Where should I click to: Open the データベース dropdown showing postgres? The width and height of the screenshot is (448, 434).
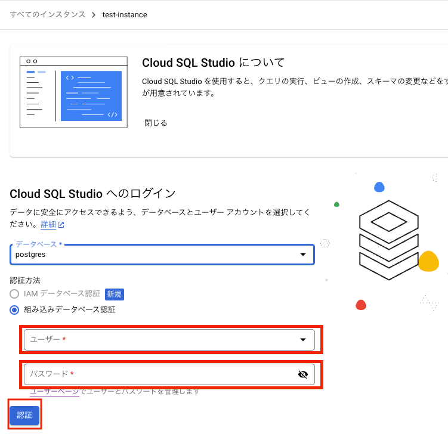(162, 255)
